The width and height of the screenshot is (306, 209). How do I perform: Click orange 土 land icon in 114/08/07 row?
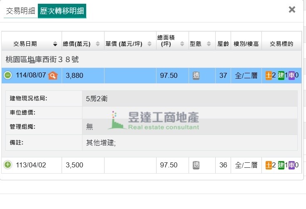[x=269, y=75]
